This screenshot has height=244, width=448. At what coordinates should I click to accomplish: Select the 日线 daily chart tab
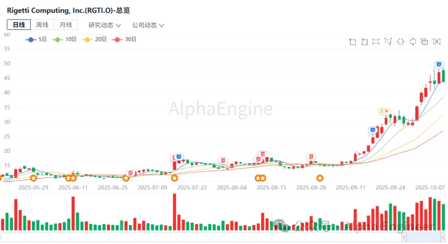point(19,25)
